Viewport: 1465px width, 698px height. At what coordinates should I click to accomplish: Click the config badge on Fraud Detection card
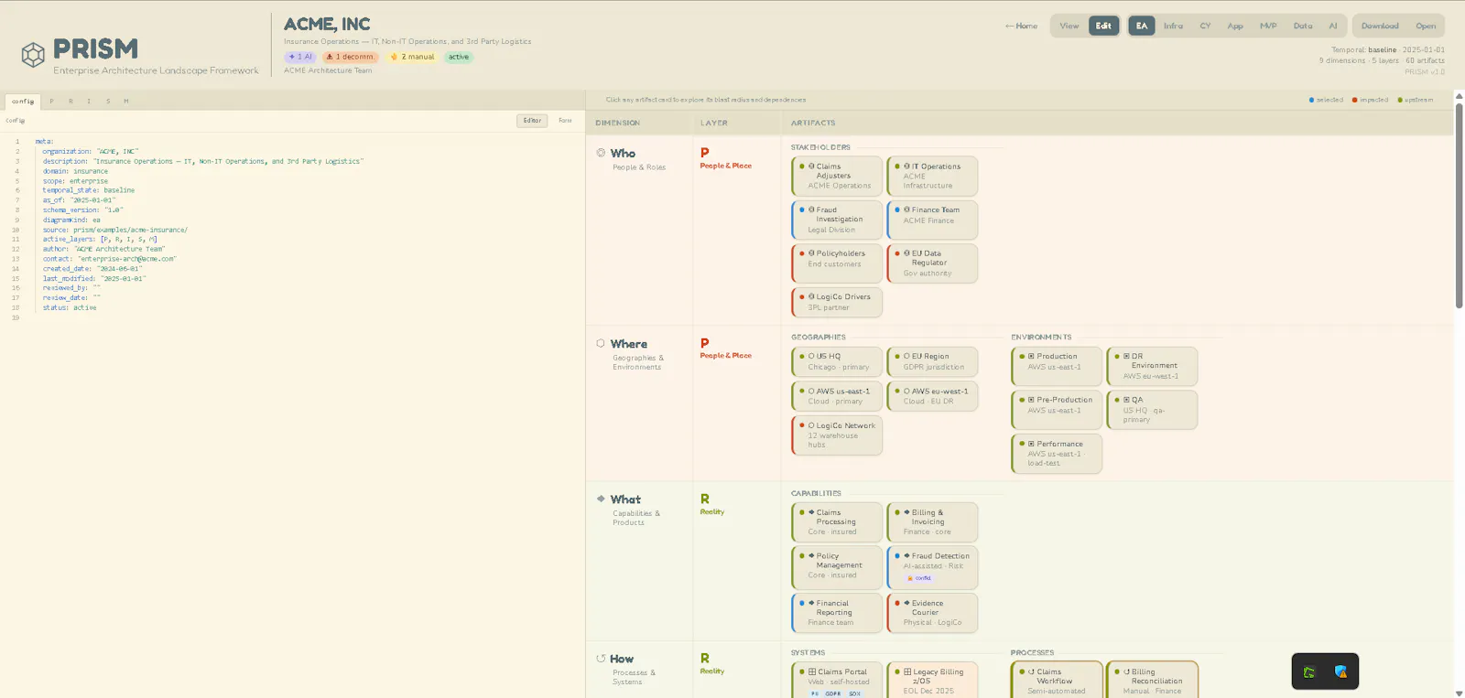click(x=919, y=578)
